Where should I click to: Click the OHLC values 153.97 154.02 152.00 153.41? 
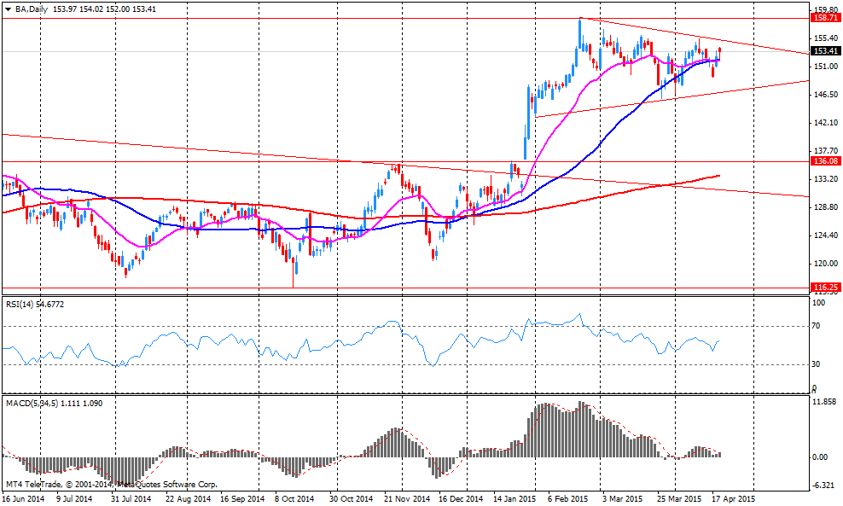[104, 9]
